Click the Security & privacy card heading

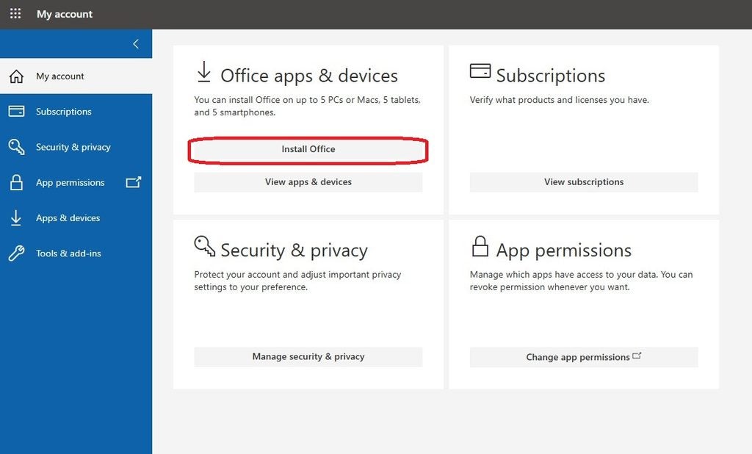294,251
